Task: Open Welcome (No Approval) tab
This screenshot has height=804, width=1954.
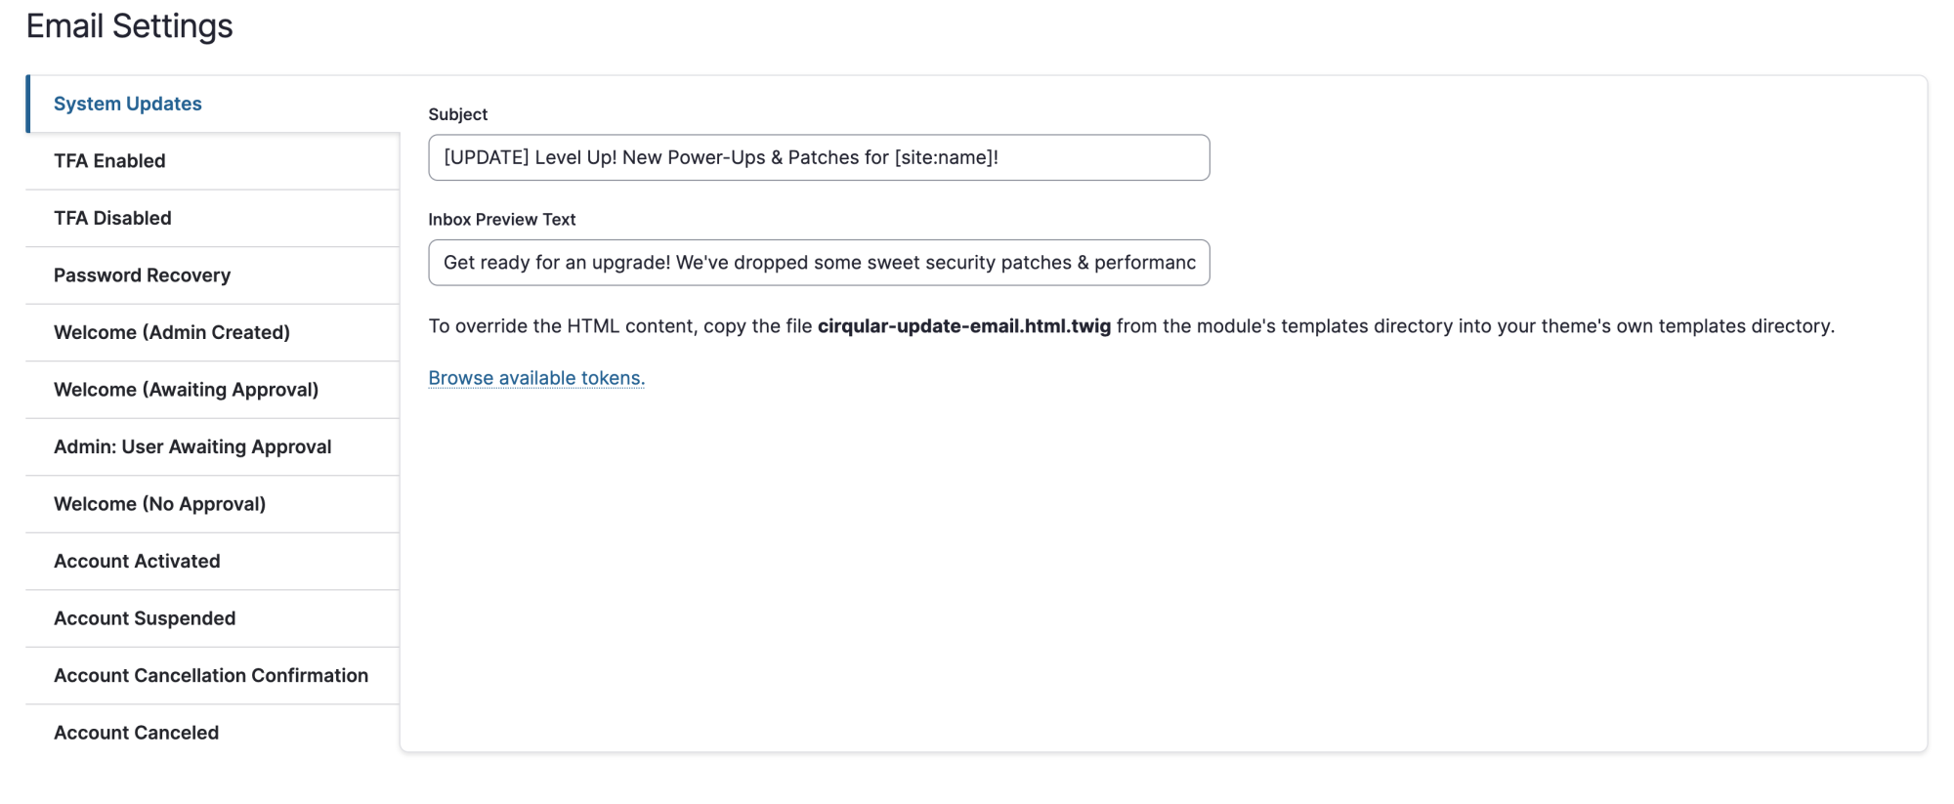Action: tap(213, 504)
